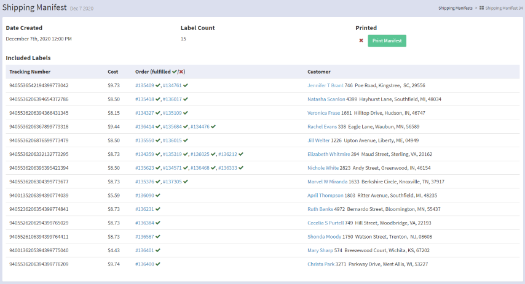Open order #135109
Image resolution: width=525 pixels, height=284 pixels.
point(172,113)
